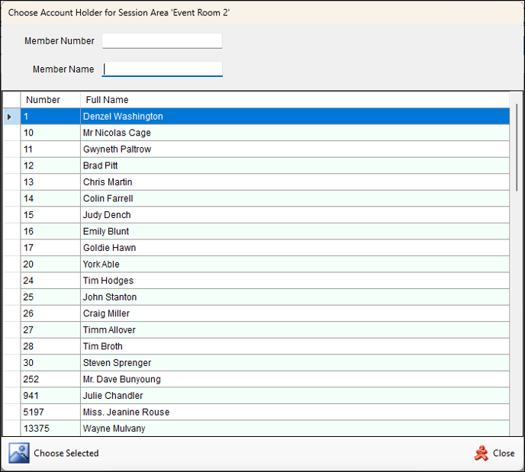This screenshot has width=525, height=472.
Task: Click member number cell 11
Action: pyautogui.click(x=50, y=149)
